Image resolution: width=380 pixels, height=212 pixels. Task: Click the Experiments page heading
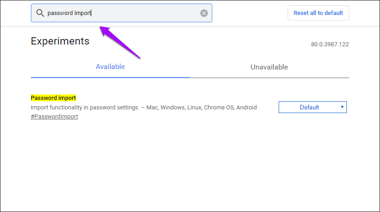[60, 41]
